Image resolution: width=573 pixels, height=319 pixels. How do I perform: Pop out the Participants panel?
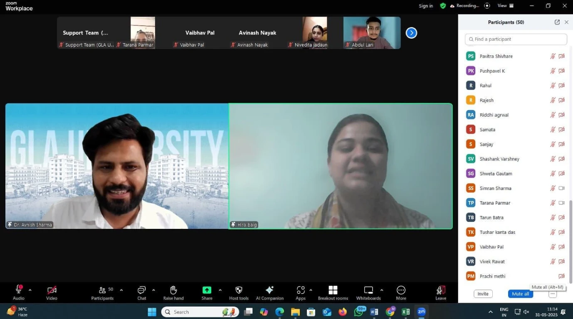[557, 22]
